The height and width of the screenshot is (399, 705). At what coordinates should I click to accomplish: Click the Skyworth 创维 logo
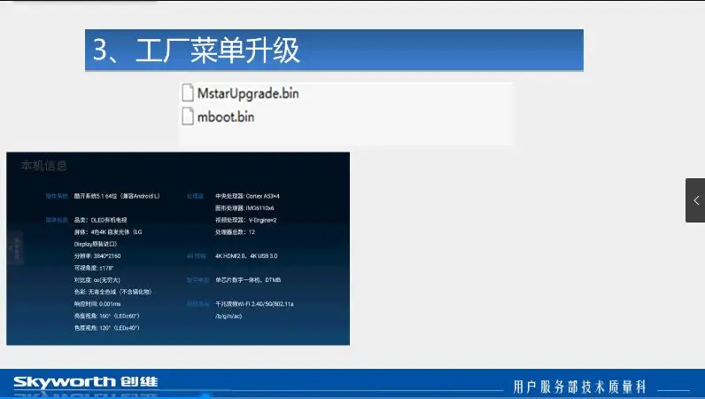click(x=86, y=382)
